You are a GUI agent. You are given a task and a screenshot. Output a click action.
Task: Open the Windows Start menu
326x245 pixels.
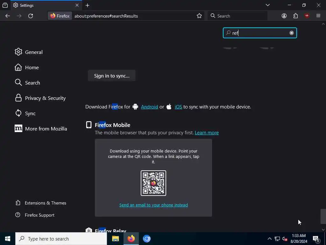tap(8, 239)
